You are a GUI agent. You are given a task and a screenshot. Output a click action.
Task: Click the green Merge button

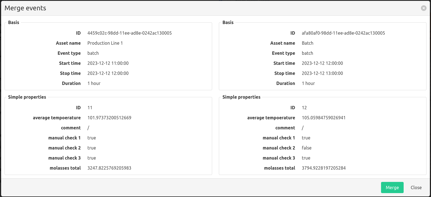(x=392, y=187)
